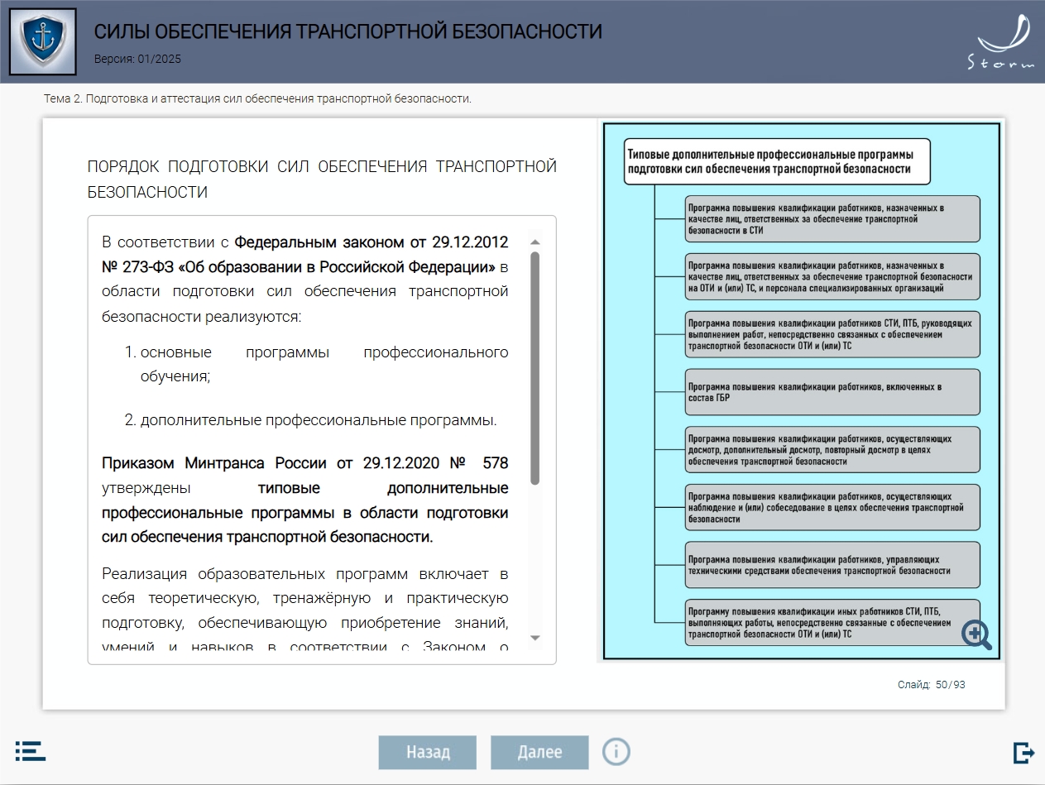Click the diagram title Типовые дополнительные профессиональные программы
The image size is (1045, 785).
coord(777,161)
